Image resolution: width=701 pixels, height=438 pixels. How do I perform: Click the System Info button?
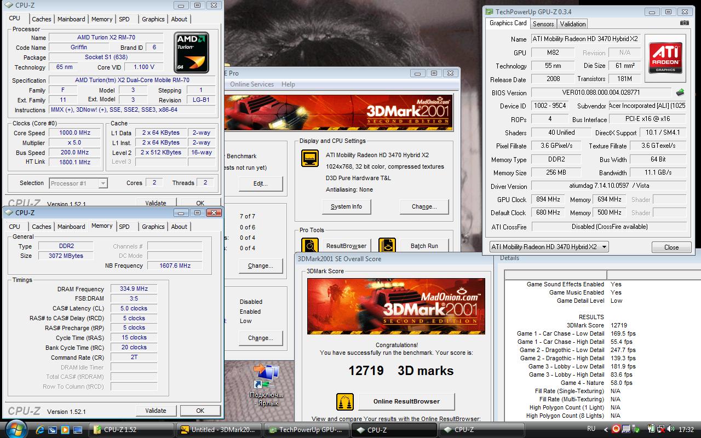346,206
